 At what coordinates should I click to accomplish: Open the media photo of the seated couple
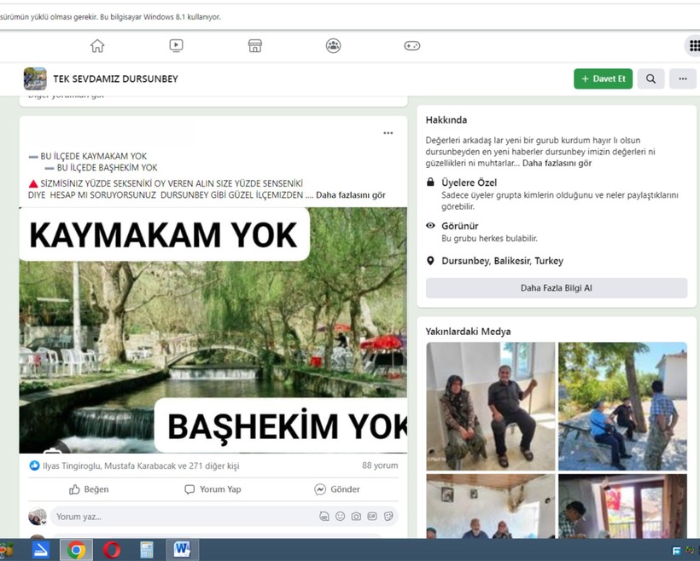click(491, 407)
